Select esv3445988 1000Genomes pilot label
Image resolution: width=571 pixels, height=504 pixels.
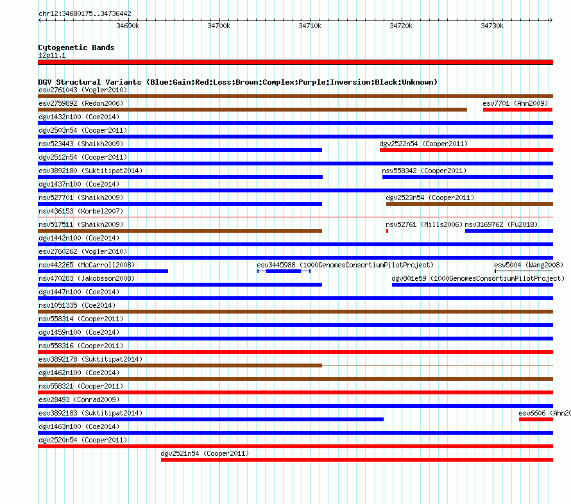point(345,265)
